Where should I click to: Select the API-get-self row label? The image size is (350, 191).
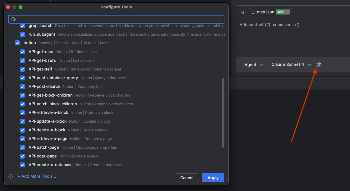coord(40,69)
